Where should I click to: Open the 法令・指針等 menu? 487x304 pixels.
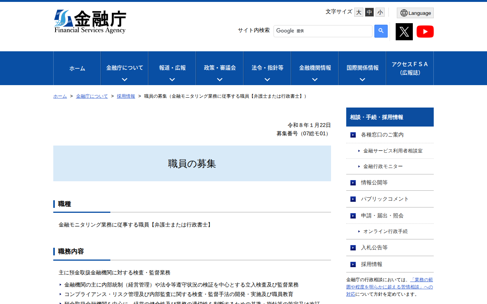(267, 68)
